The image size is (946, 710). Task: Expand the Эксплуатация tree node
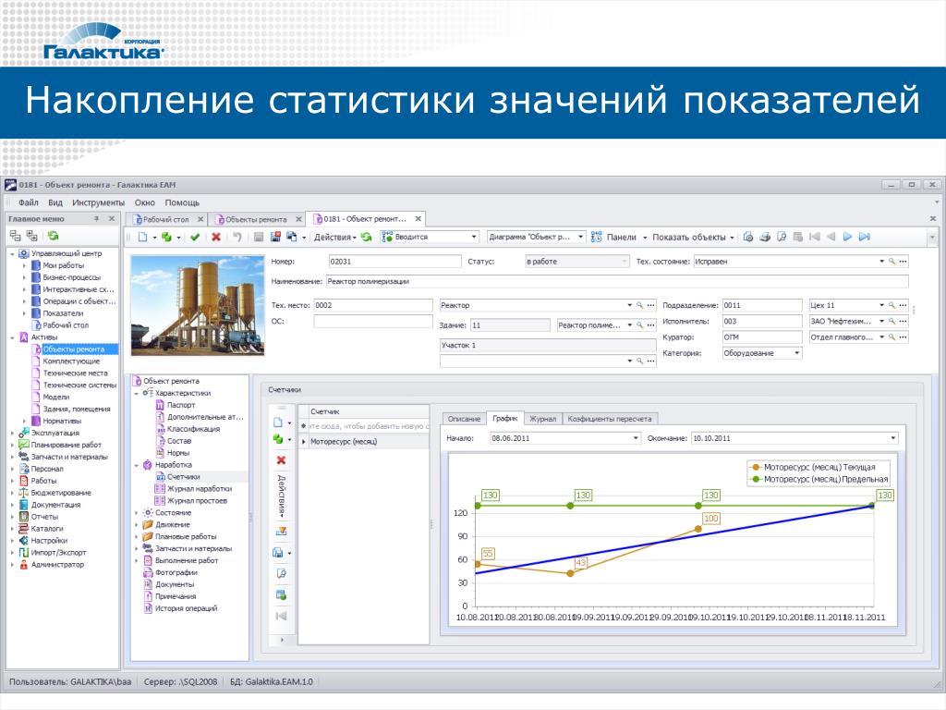[x=12, y=433]
